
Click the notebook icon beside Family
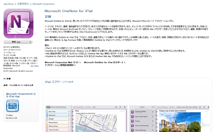(x=132, y=121)
